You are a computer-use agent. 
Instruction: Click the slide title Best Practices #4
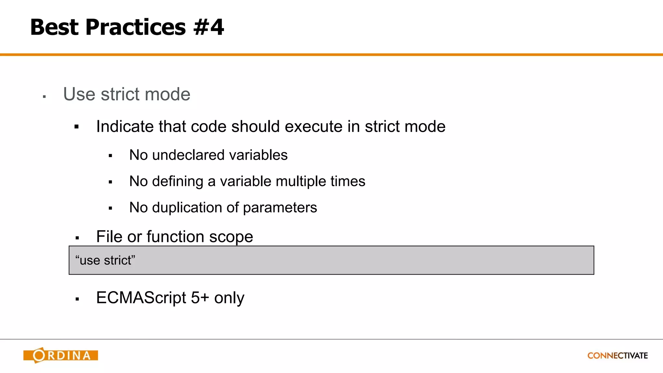click(127, 27)
